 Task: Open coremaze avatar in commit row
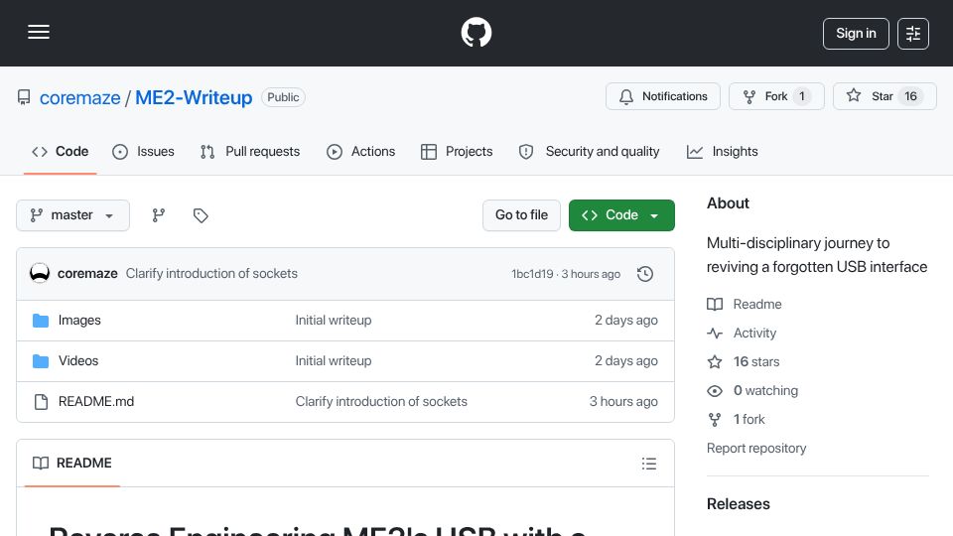click(40, 274)
